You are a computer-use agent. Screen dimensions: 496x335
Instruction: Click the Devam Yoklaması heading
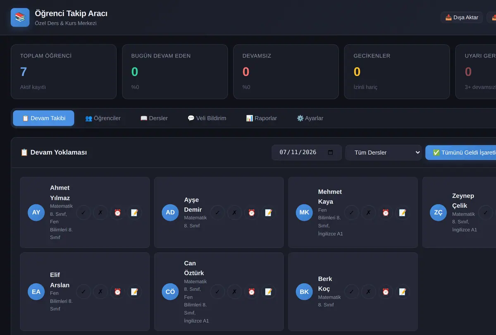coord(54,152)
